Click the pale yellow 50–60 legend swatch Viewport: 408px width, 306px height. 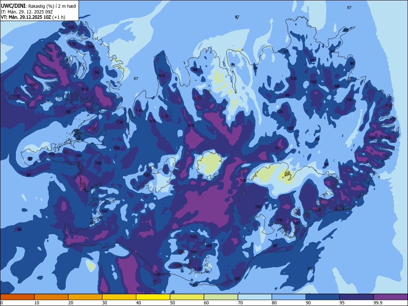coord(187,297)
